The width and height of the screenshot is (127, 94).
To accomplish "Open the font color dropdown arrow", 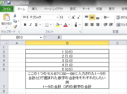I will pyautogui.click(x=69, y=25).
